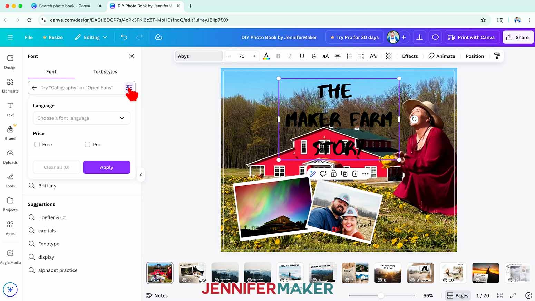Open the comments speech bubble
The width and height of the screenshot is (535, 301).
tap(435, 37)
